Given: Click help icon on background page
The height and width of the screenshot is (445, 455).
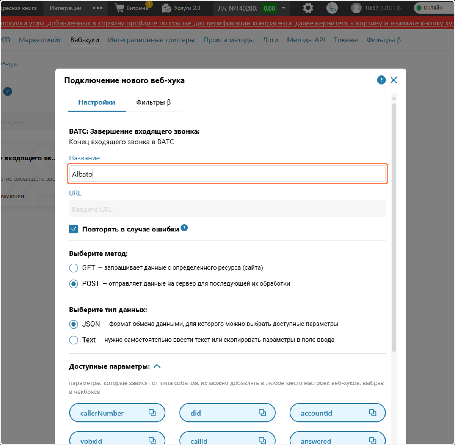Looking at the screenshot, I should click(x=8, y=91).
